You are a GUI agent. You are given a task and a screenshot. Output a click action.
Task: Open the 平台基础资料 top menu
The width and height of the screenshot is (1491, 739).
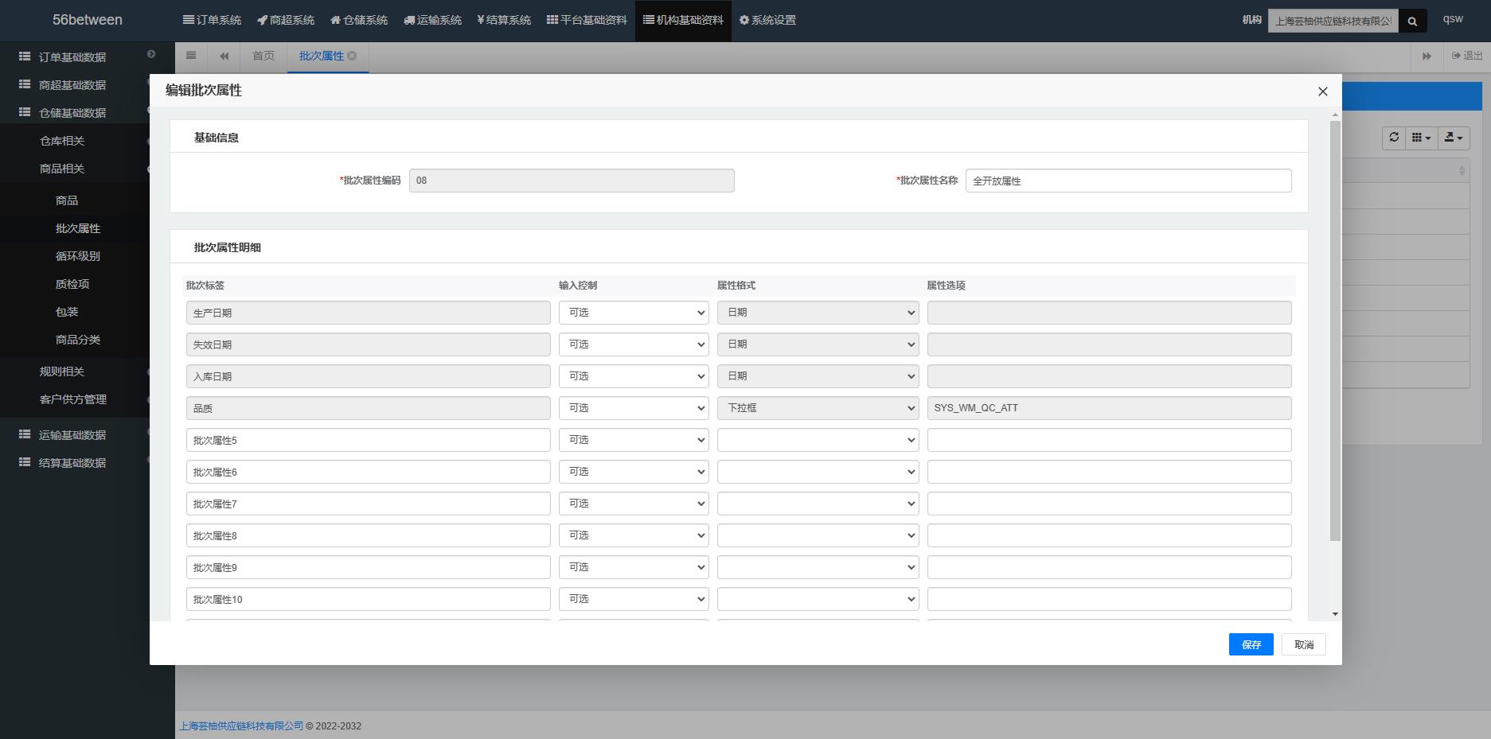(587, 20)
